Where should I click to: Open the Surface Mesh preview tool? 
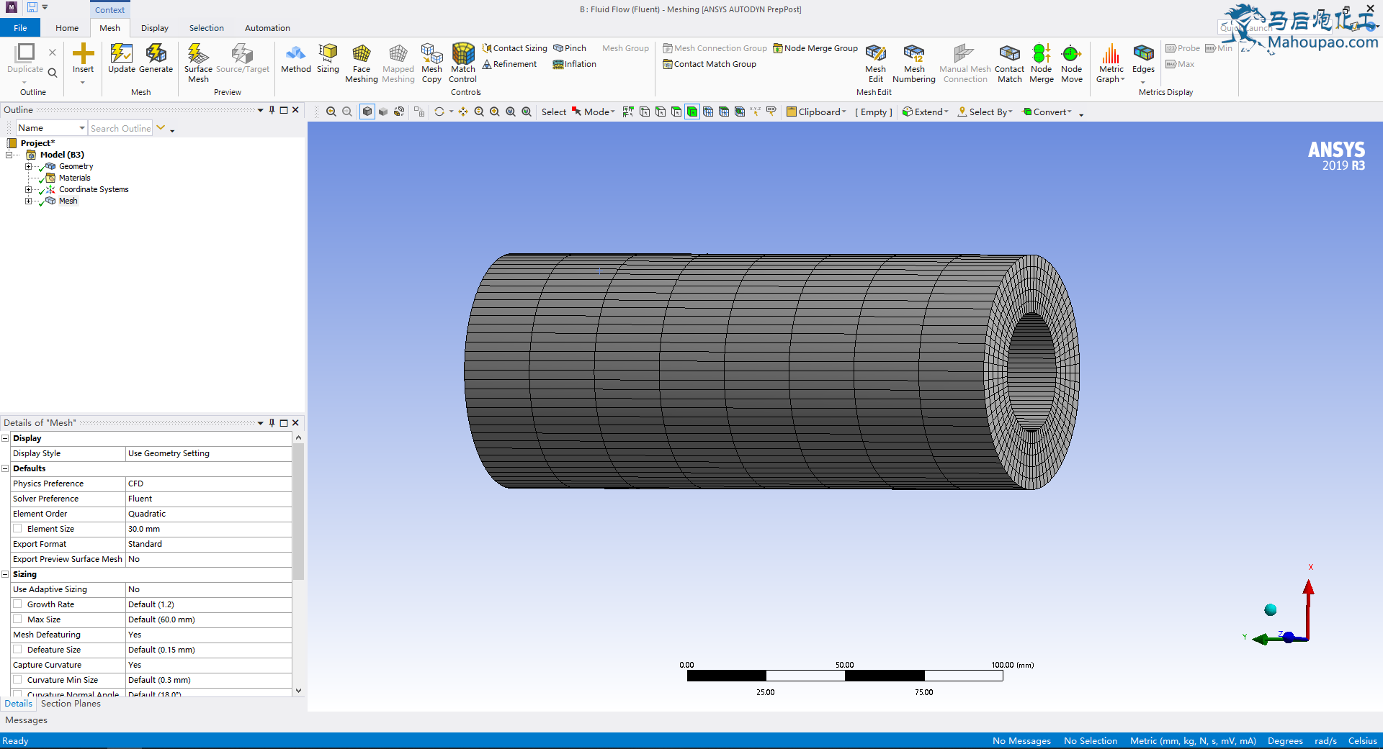198,63
